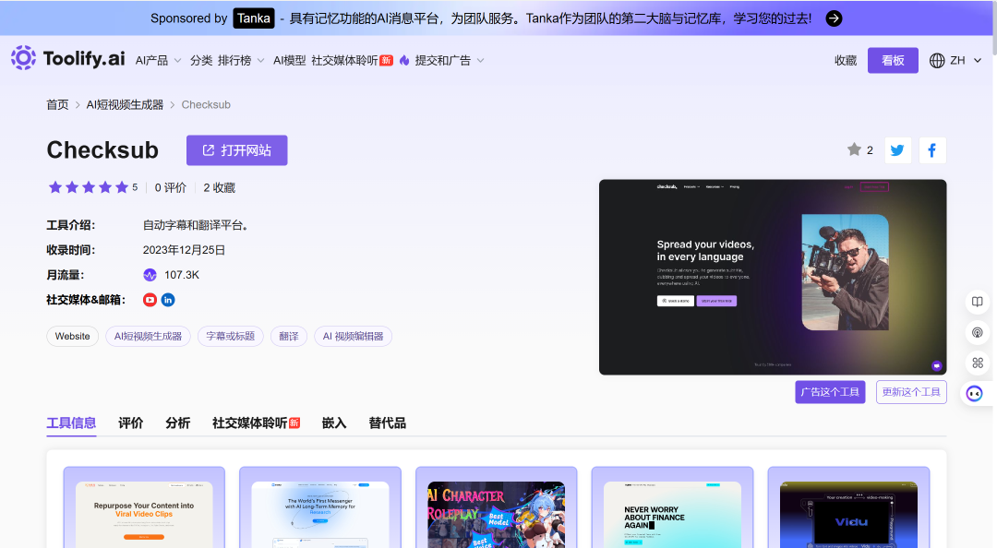Open the AI Character Roleplay card
997x548 pixels.
click(497, 508)
